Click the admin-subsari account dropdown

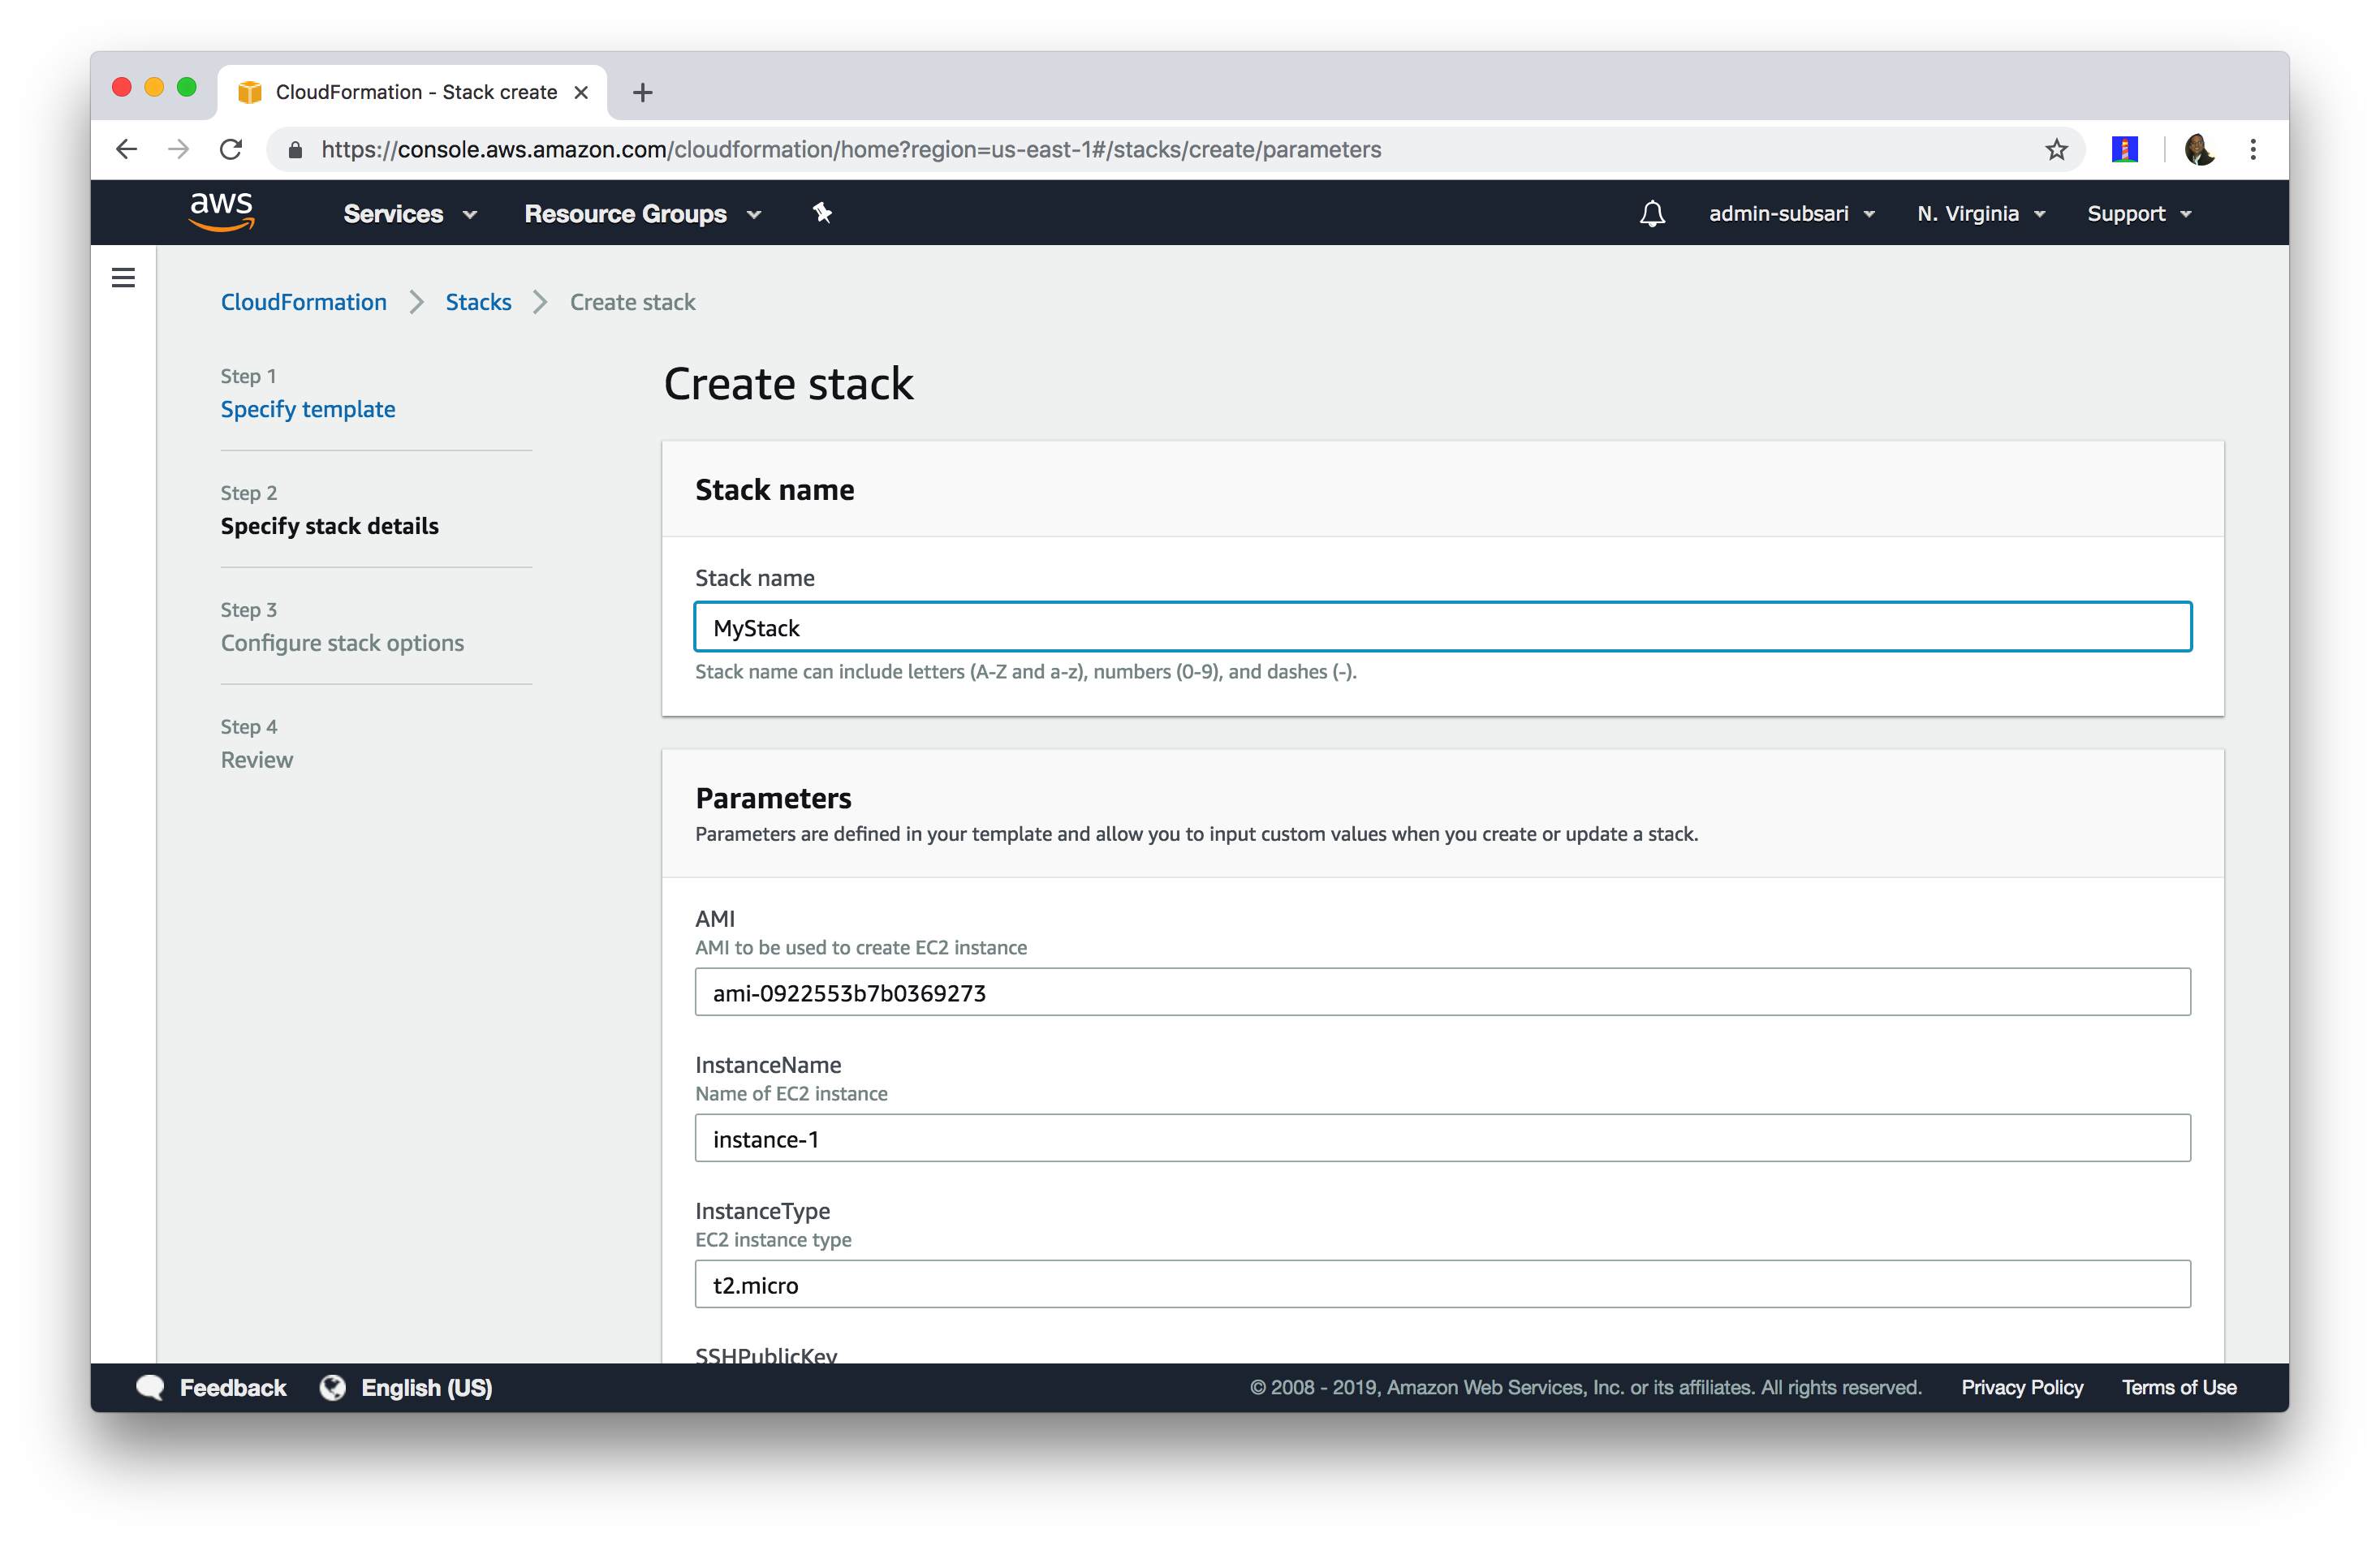1785,212
